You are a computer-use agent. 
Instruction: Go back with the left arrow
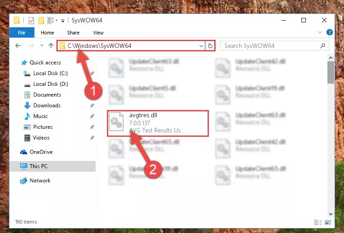(18, 46)
